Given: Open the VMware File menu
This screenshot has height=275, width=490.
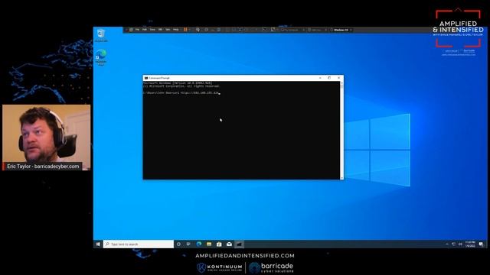Looking at the screenshot, I should coord(137,30).
